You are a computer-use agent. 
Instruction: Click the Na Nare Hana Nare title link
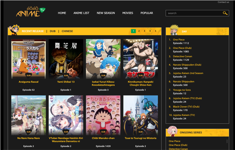28,138
